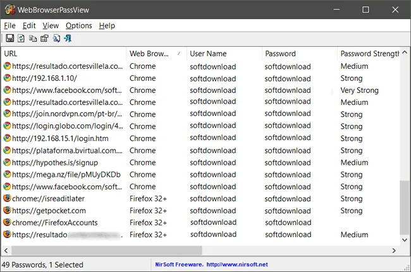
Task: Click the horizontal scrollbar left arrow
Action: [6, 251]
